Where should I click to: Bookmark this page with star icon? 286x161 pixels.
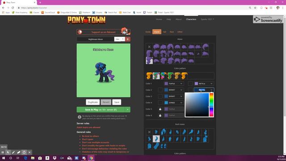click(255, 8)
